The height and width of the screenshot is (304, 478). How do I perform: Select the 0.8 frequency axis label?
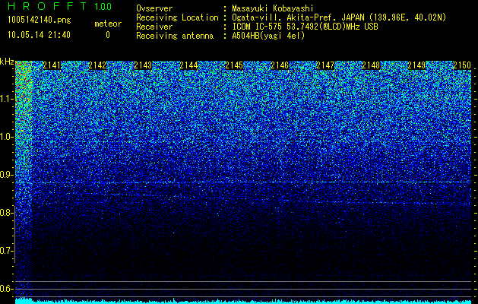[x=6, y=213]
